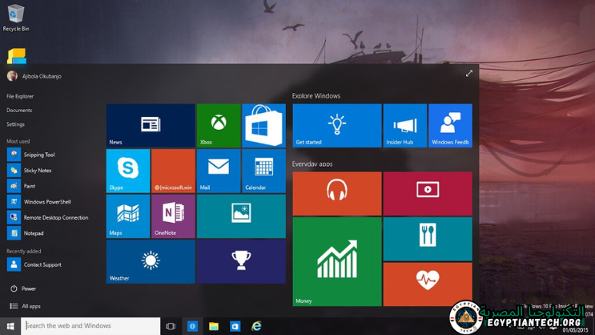Open File Explorer from the taskbar
Screen dimensions: 595x335
pyautogui.click(x=214, y=326)
